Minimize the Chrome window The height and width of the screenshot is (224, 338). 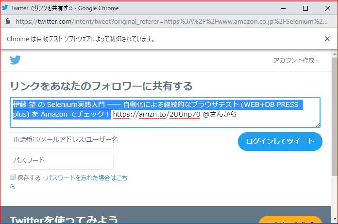[x=283, y=8]
